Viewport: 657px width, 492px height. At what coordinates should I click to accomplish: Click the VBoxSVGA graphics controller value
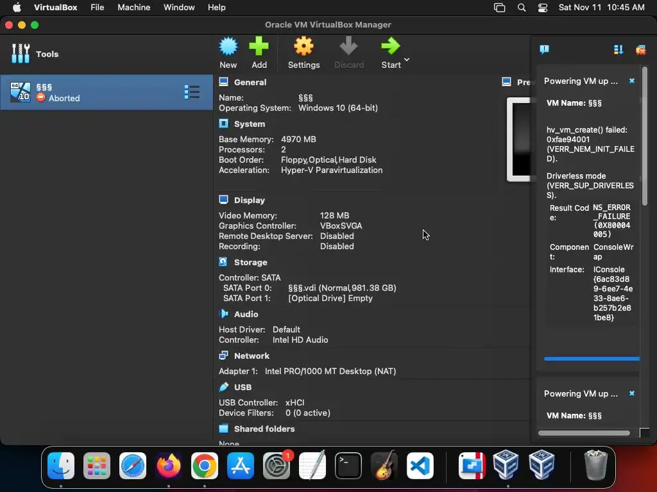tap(341, 226)
